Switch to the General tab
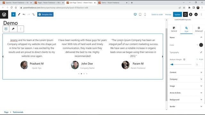This screenshot has width=205, height=115. pos(174,29)
